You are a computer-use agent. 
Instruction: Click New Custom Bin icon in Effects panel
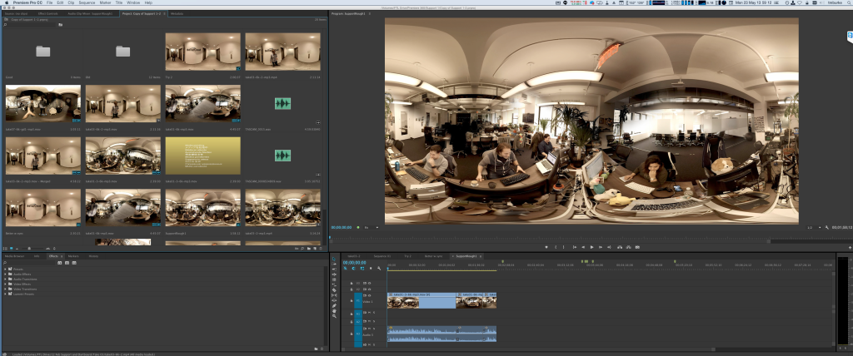click(x=316, y=349)
